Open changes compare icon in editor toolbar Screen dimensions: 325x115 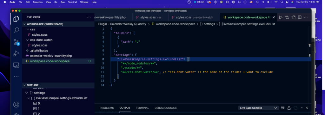pos(287,17)
